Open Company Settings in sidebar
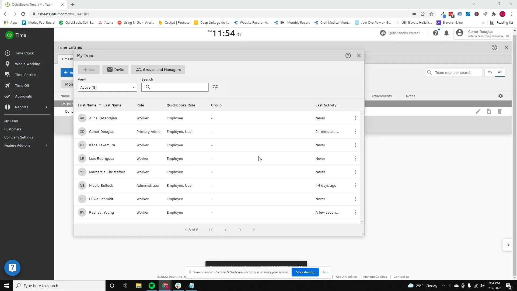 (19, 137)
